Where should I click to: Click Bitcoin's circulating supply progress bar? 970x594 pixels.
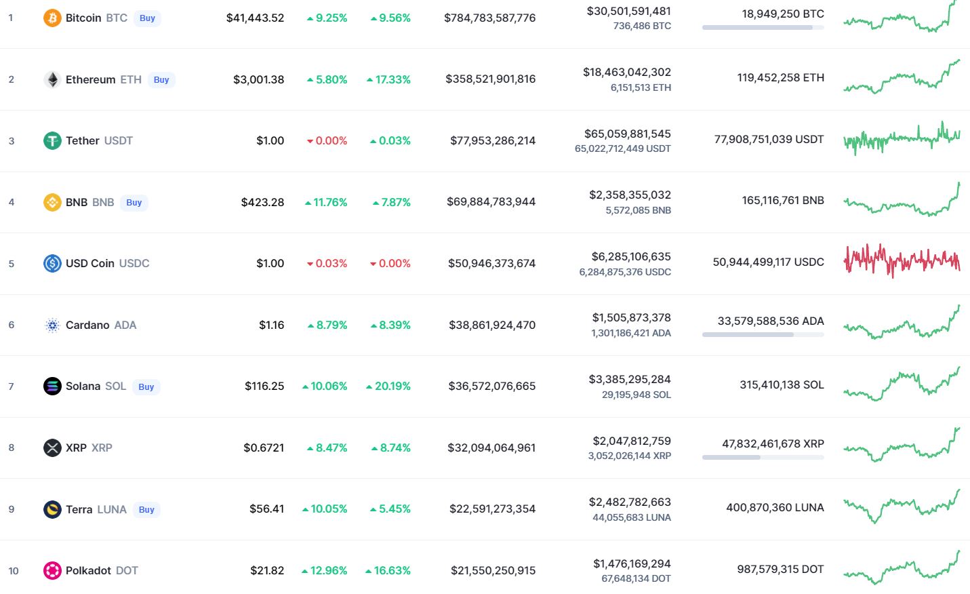(763, 28)
